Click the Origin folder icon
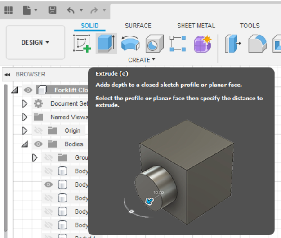The height and width of the screenshot is (238, 281). tap(52, 130)
